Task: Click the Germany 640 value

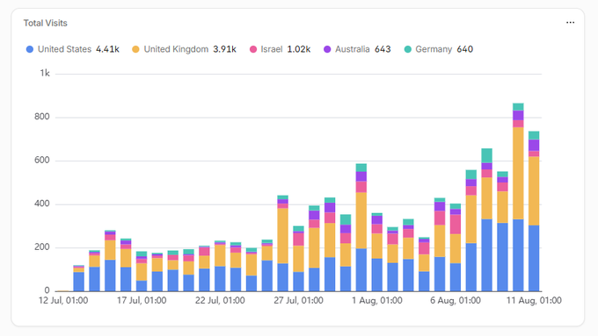Action: [465, 49]
